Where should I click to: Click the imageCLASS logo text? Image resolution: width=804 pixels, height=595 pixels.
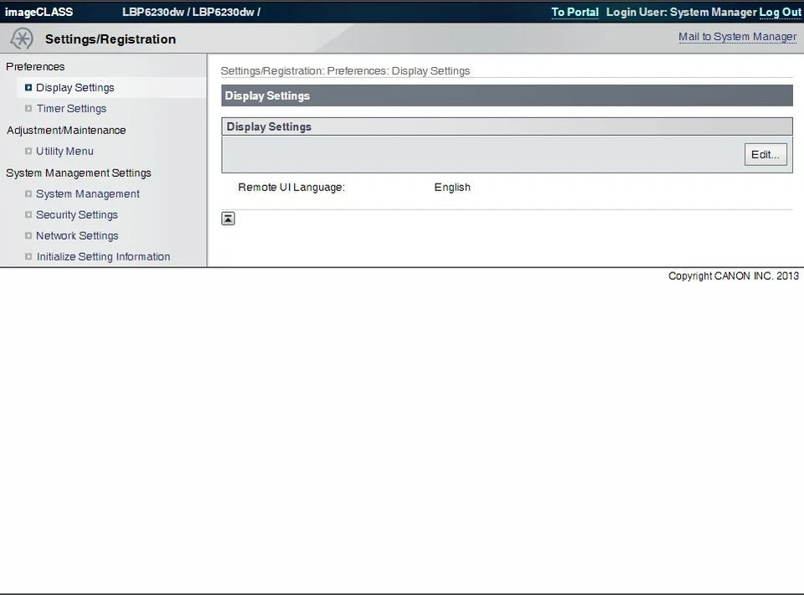(39, 12)
